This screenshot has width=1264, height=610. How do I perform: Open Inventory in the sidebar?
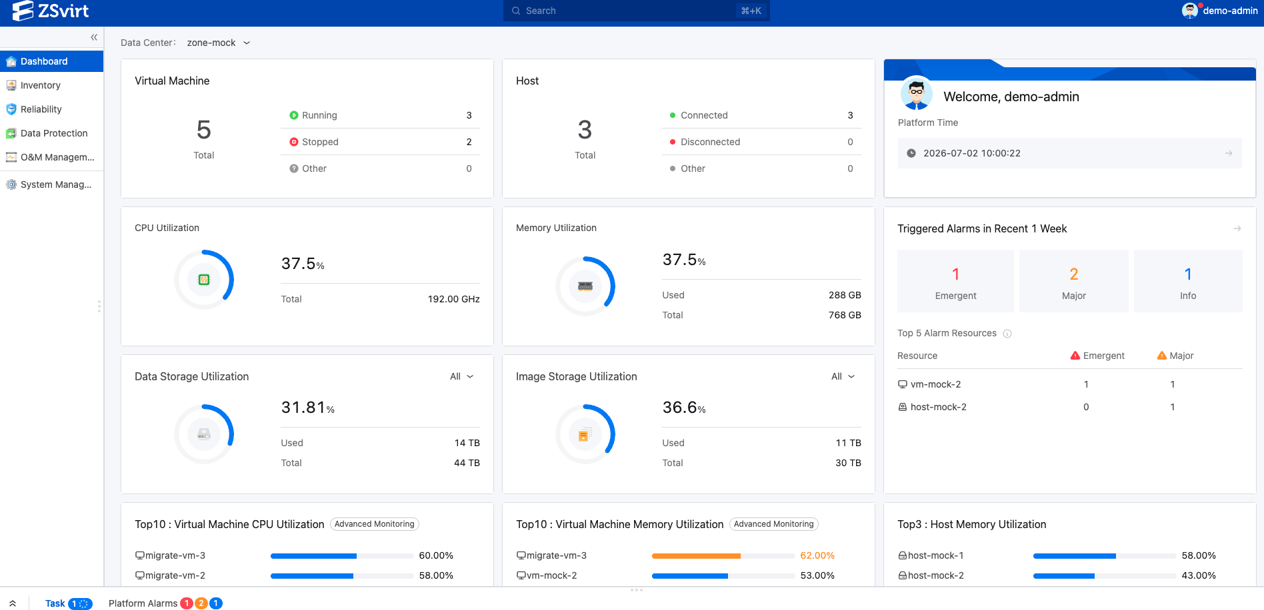52,85
